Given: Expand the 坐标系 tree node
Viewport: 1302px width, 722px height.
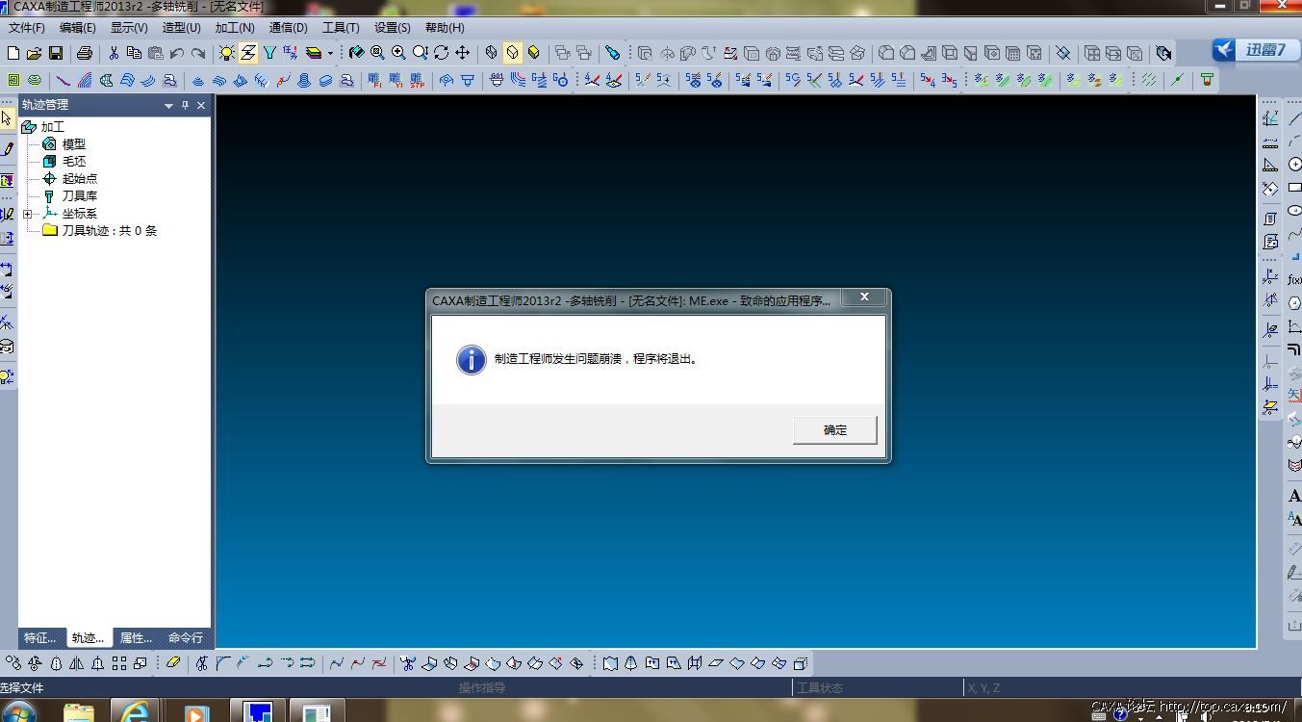Looking at the screenshot, I should coord(28,214).
